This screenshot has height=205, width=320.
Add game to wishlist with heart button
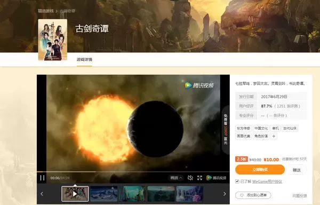pyautogui.click(x=253, y=195)
